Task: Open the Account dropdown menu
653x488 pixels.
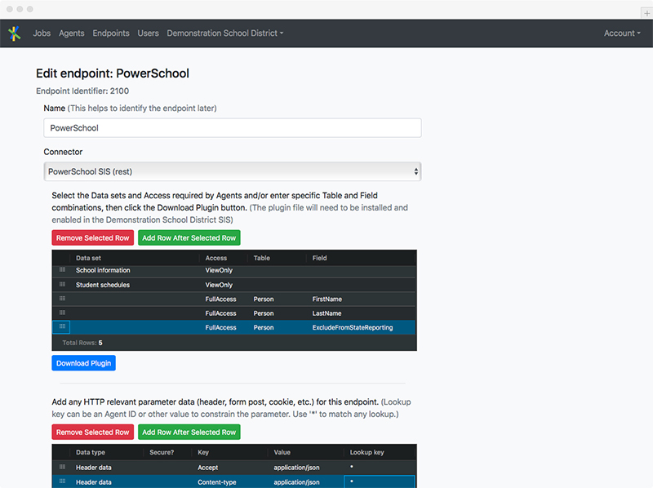Action: click(x=622, y=33)
